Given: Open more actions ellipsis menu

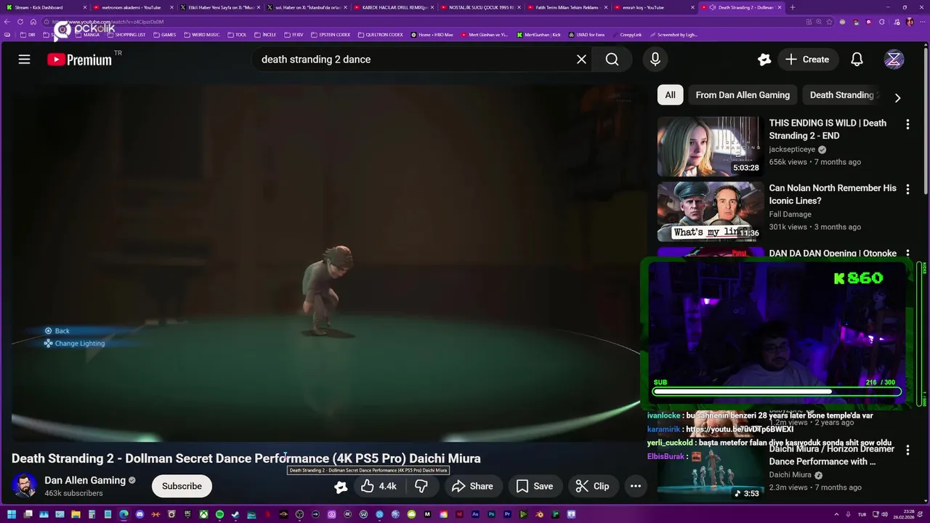Looking at the screenshot, I should [636, 486].
